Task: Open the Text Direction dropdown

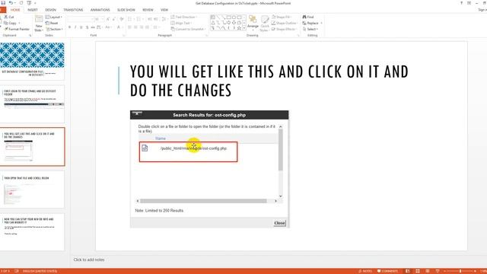Action: click(183, 17)
